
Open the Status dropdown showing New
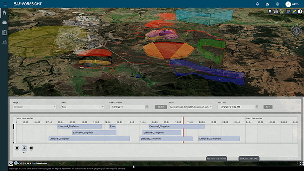click(x=83, y=107)
